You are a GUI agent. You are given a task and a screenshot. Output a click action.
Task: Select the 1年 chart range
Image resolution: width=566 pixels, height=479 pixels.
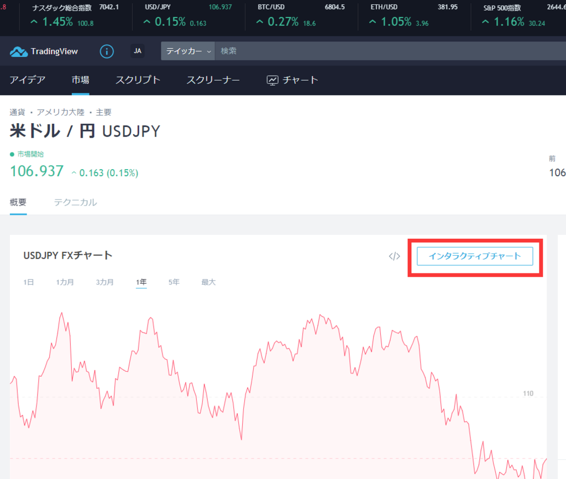[141, 282]
